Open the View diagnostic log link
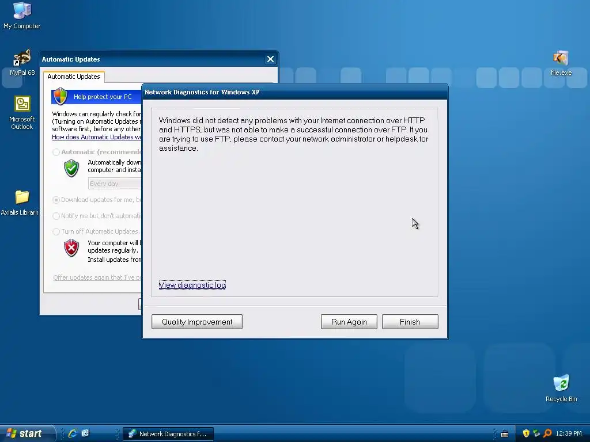Image resolution: width=590 pixels, height=442 pixels. 192,285
